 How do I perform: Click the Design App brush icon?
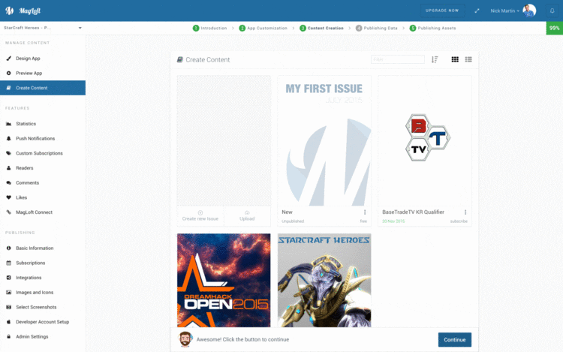[x=8, y=58]
